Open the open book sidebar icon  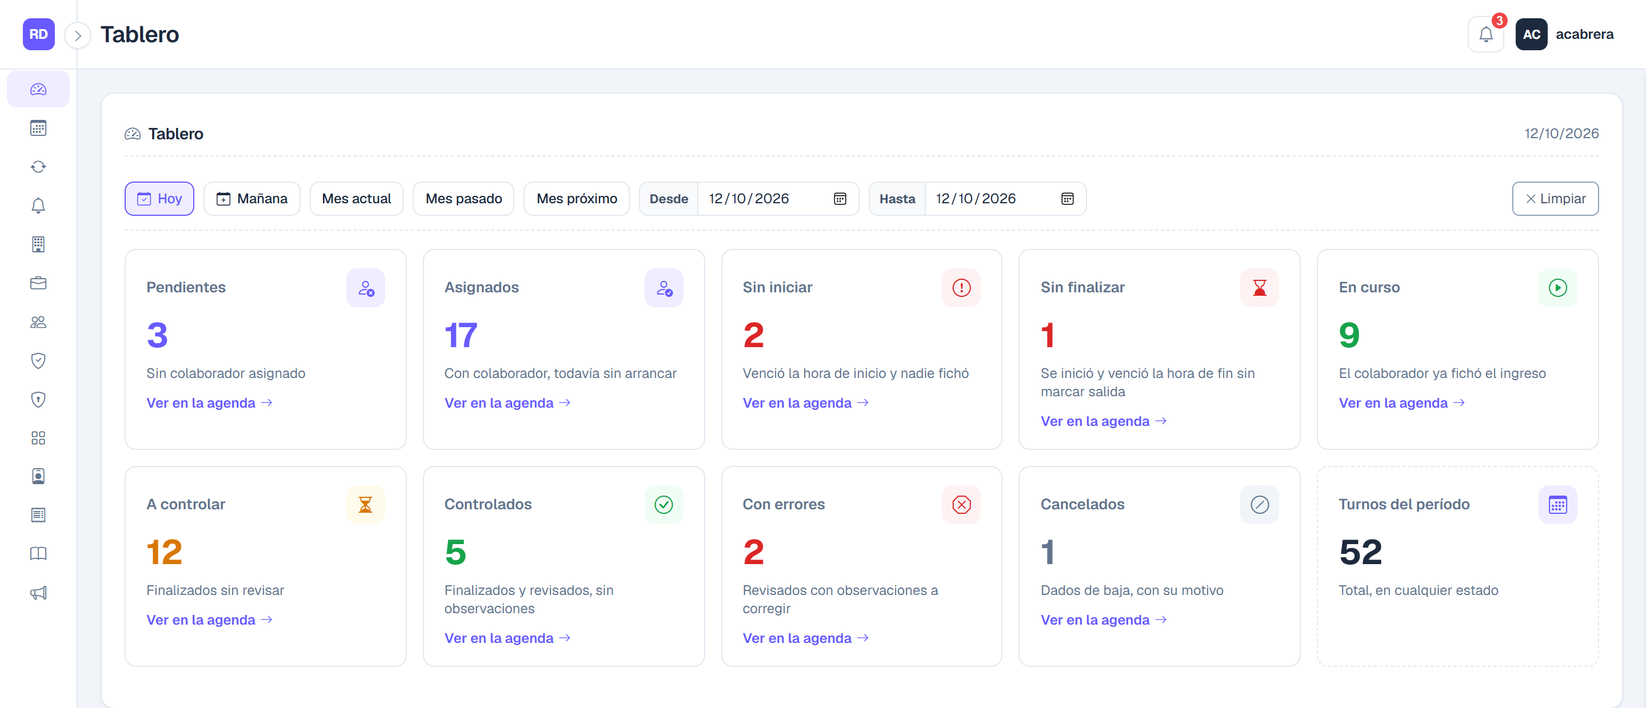(x=38, y=553)
